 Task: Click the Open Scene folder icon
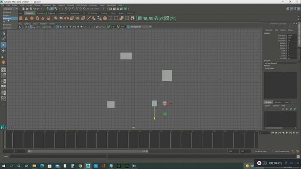[27, 8]
